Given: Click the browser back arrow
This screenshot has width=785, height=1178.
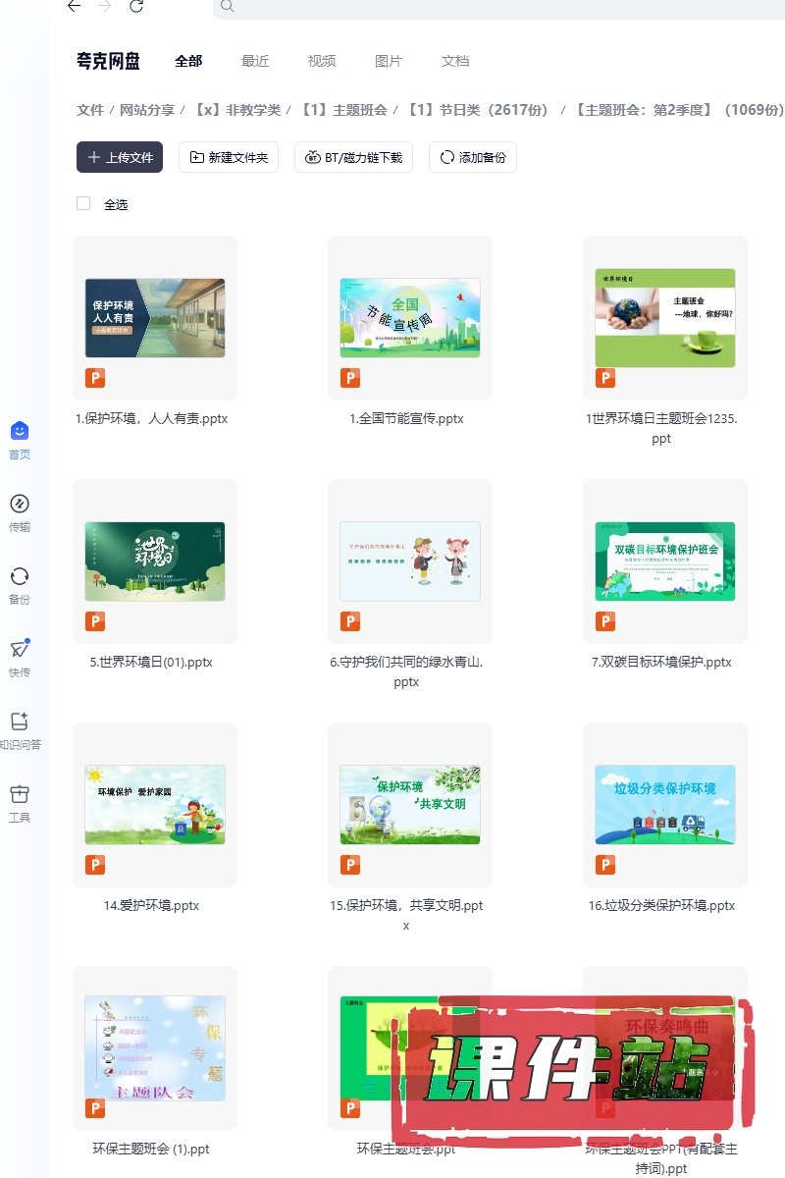Looking at the screenshot, I should (75, 7).
